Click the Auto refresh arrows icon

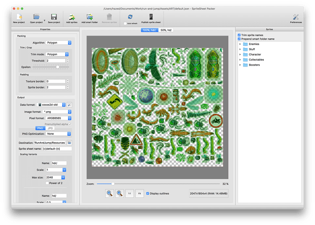click(130, 17)
